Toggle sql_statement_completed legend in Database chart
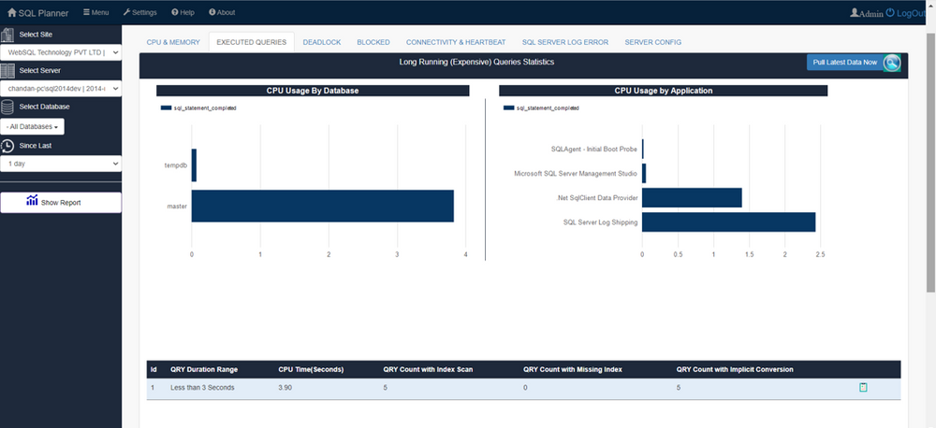This screenshot has width=936, height=428. (198, 108)
